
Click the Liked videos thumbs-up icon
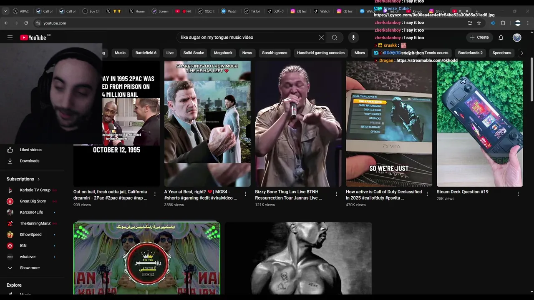pos(10,150)
